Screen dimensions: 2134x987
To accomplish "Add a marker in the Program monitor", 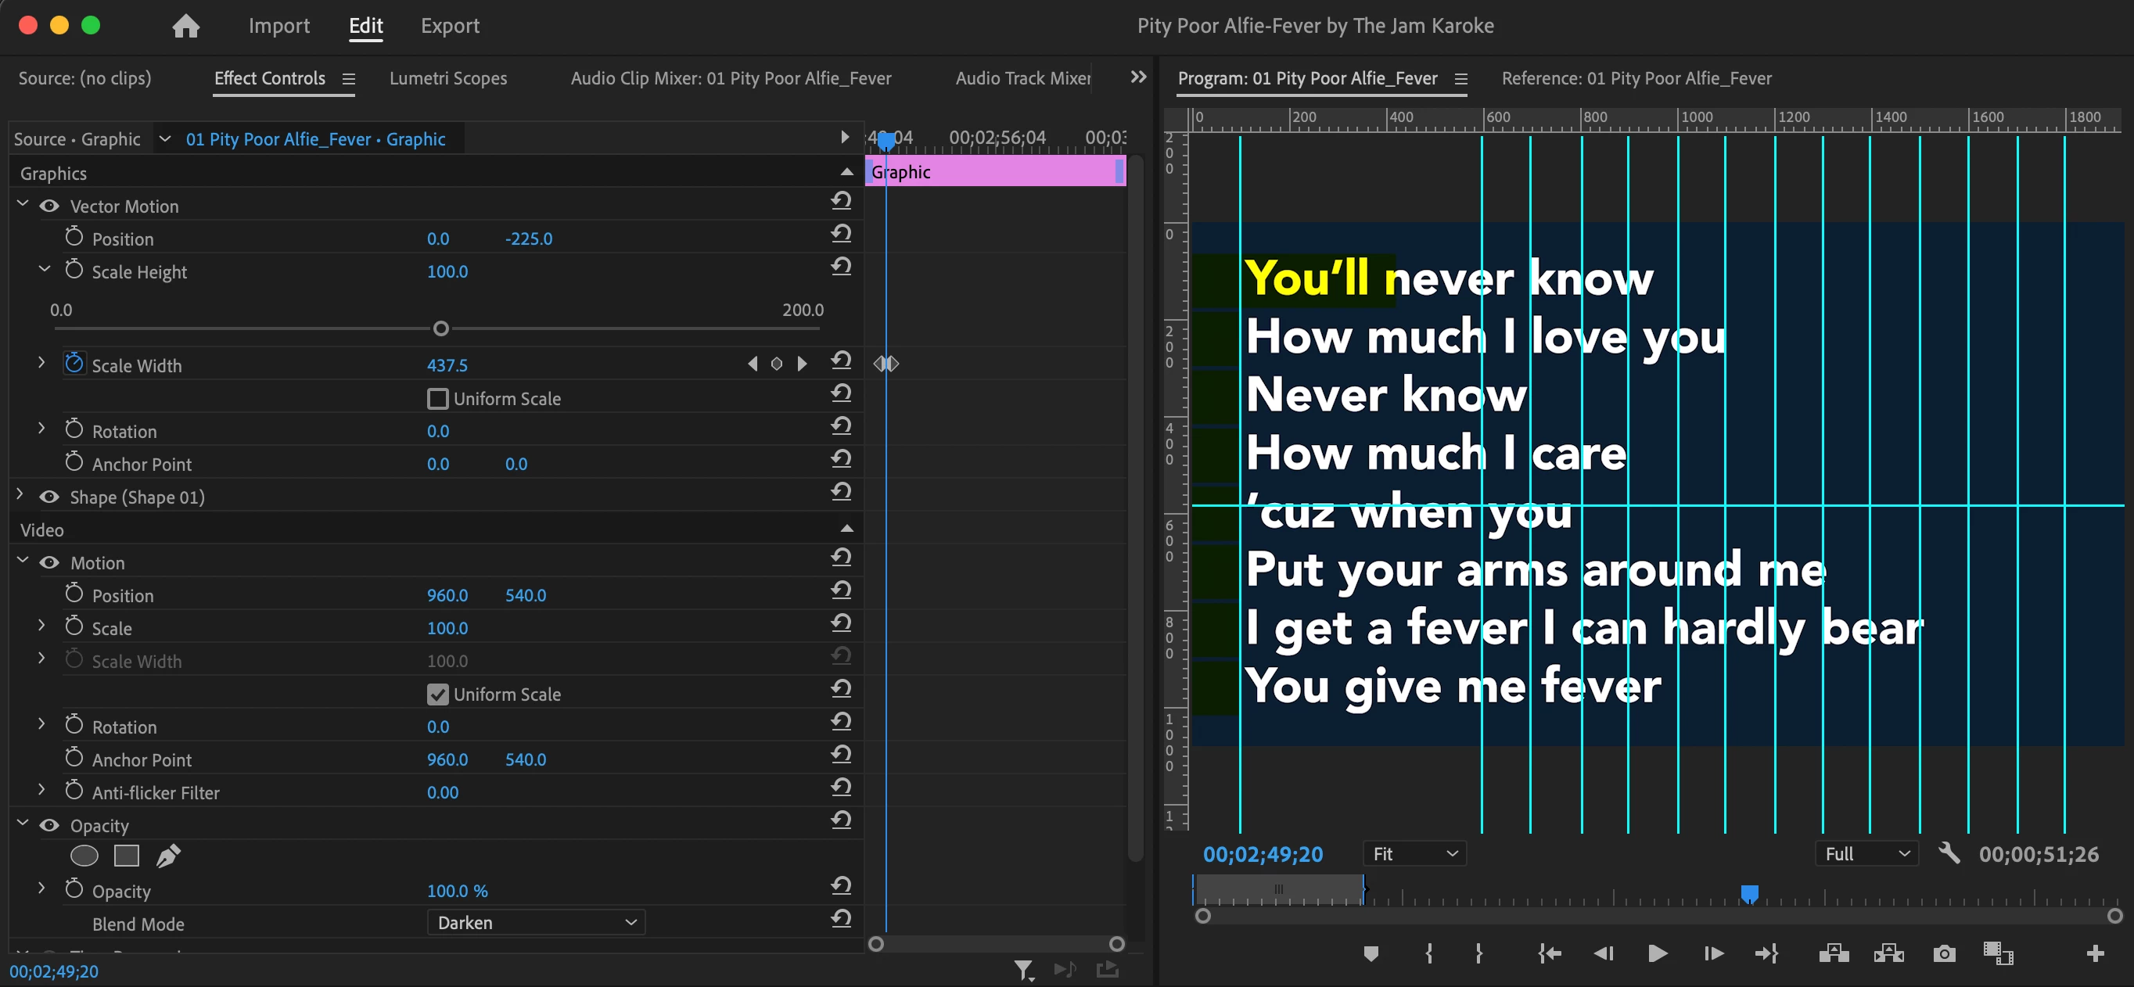I will pos(1371,954).
